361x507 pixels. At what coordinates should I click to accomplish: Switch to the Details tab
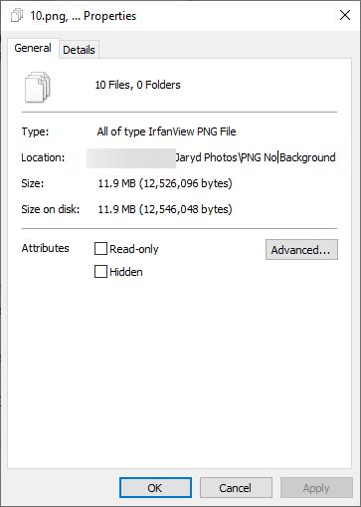pyautogui.click(x=79, y=50)
